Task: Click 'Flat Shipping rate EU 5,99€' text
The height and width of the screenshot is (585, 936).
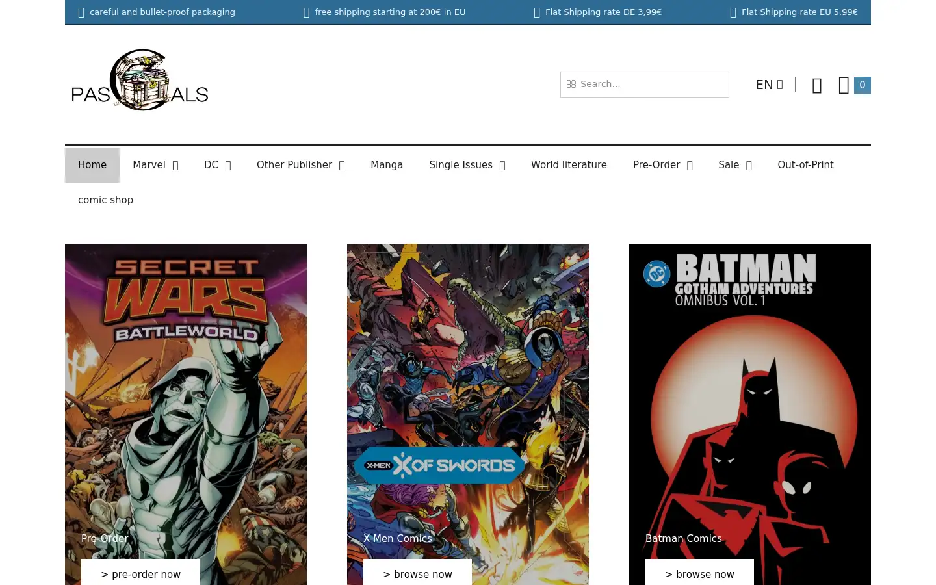Action: [799, 12]
